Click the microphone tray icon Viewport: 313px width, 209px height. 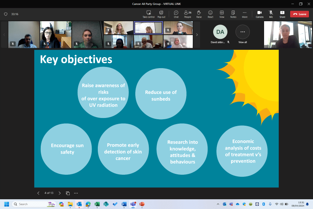pos(270,204)
